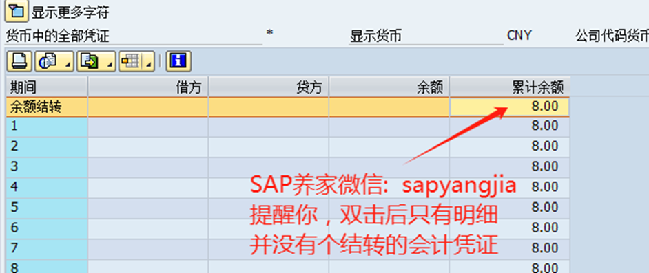Click the icon beside 显示更多字符
The image size is (649, 273).
[x=16, y=11]
